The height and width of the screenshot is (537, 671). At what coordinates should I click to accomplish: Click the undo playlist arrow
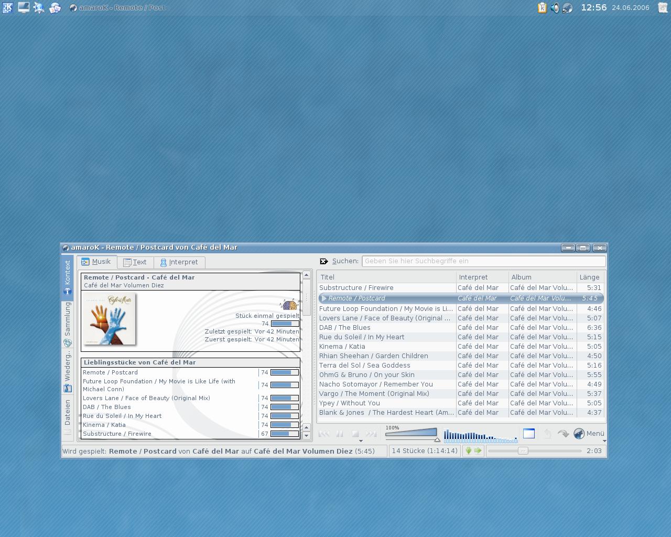(547, 434)
